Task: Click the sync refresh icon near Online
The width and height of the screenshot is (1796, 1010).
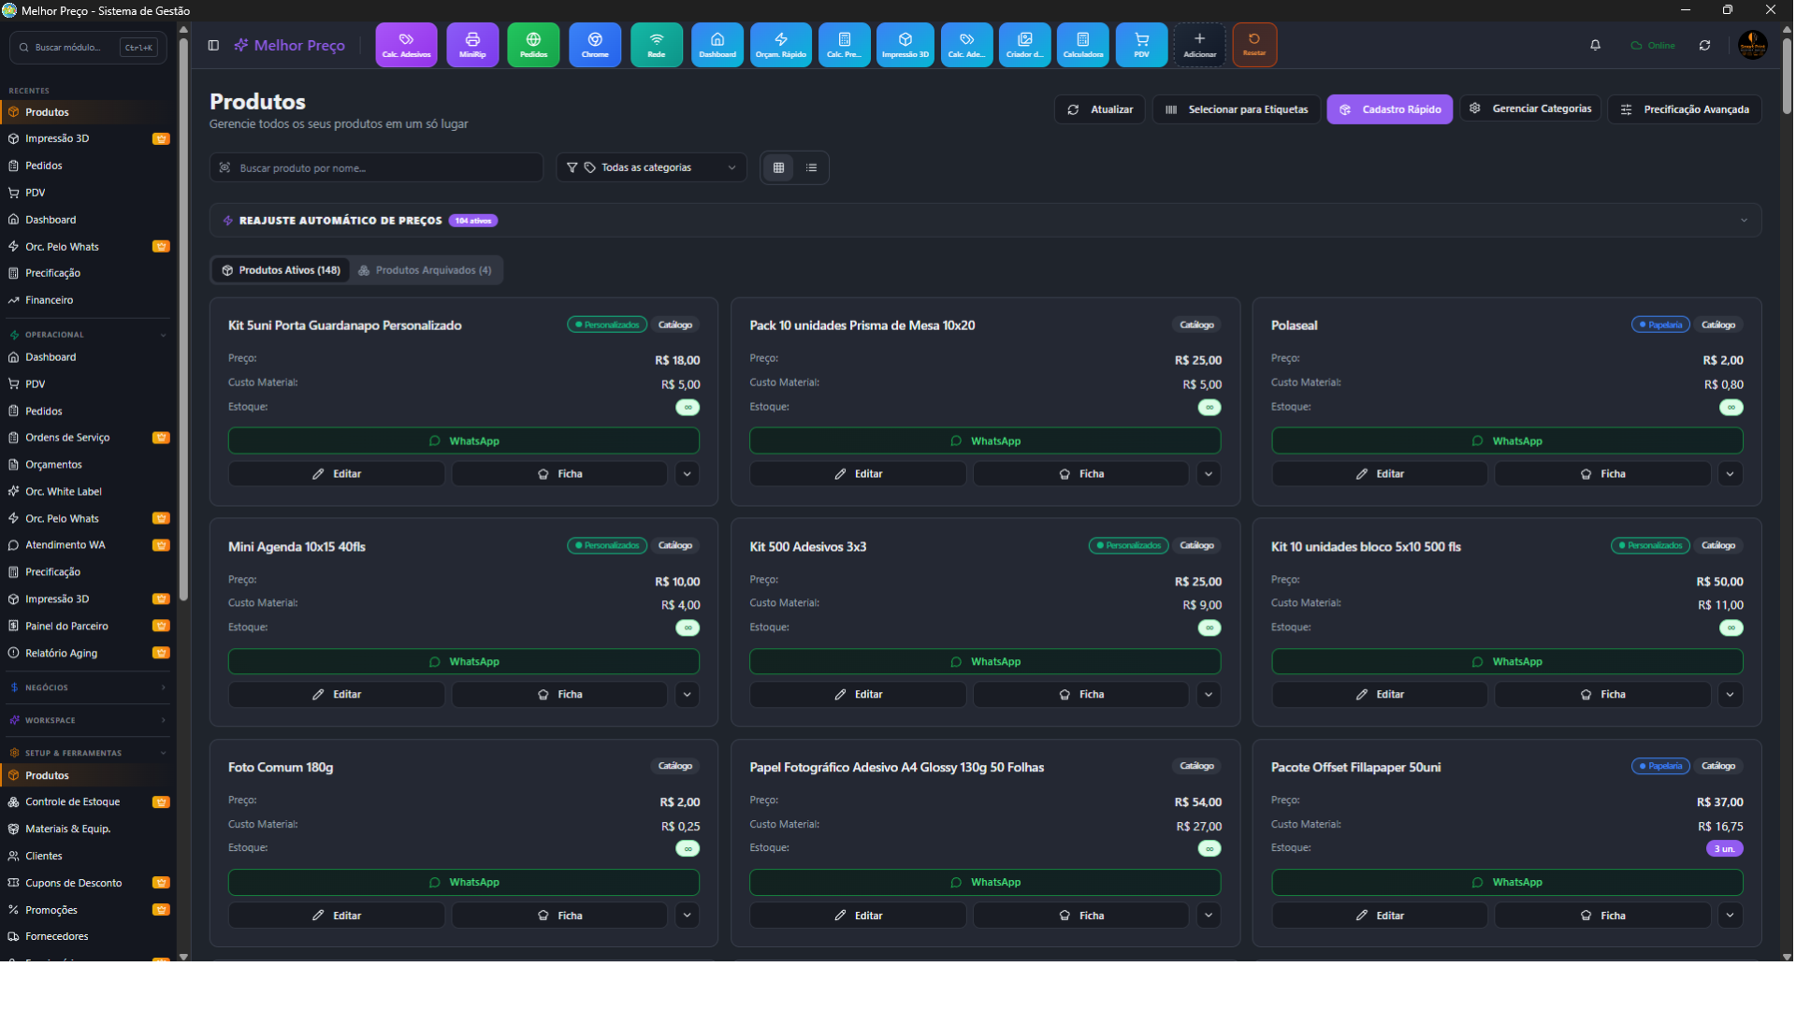Action: coord(1705,45)
